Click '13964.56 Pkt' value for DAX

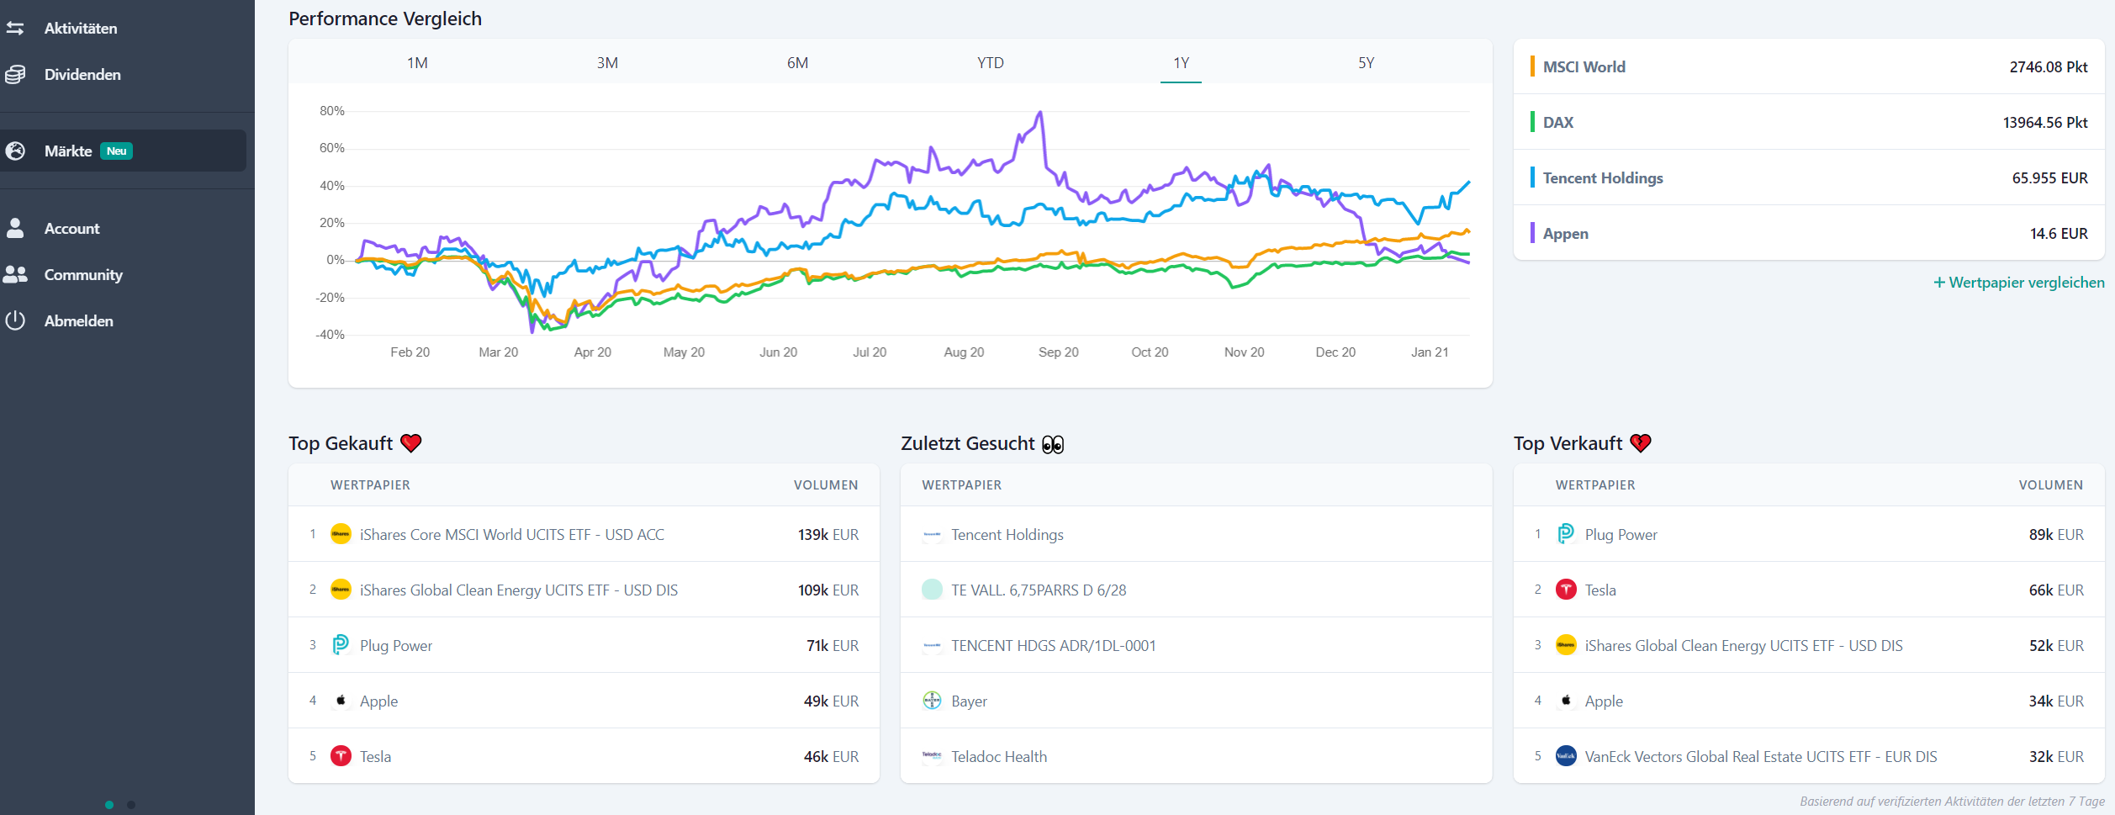pyautogui.click(x=2045, y=122)
